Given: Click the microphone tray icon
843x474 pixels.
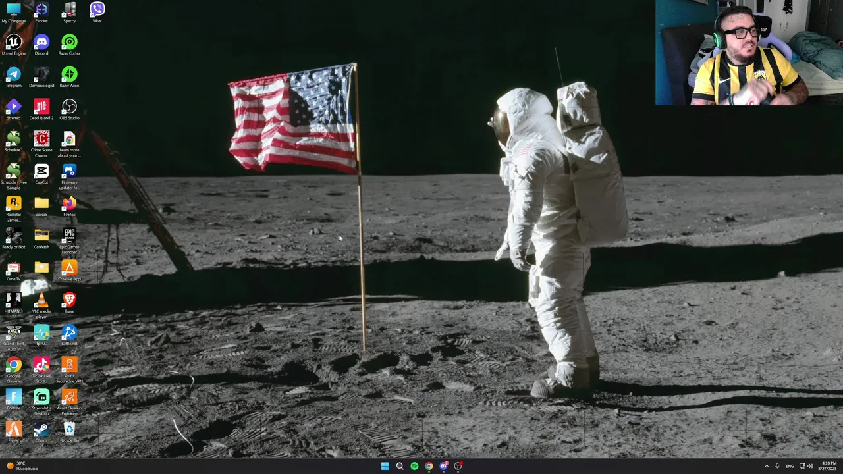Looking at the screenshot, I should (777, 466).
